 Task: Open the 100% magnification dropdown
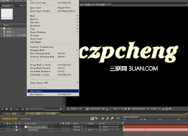pos(76,109)
